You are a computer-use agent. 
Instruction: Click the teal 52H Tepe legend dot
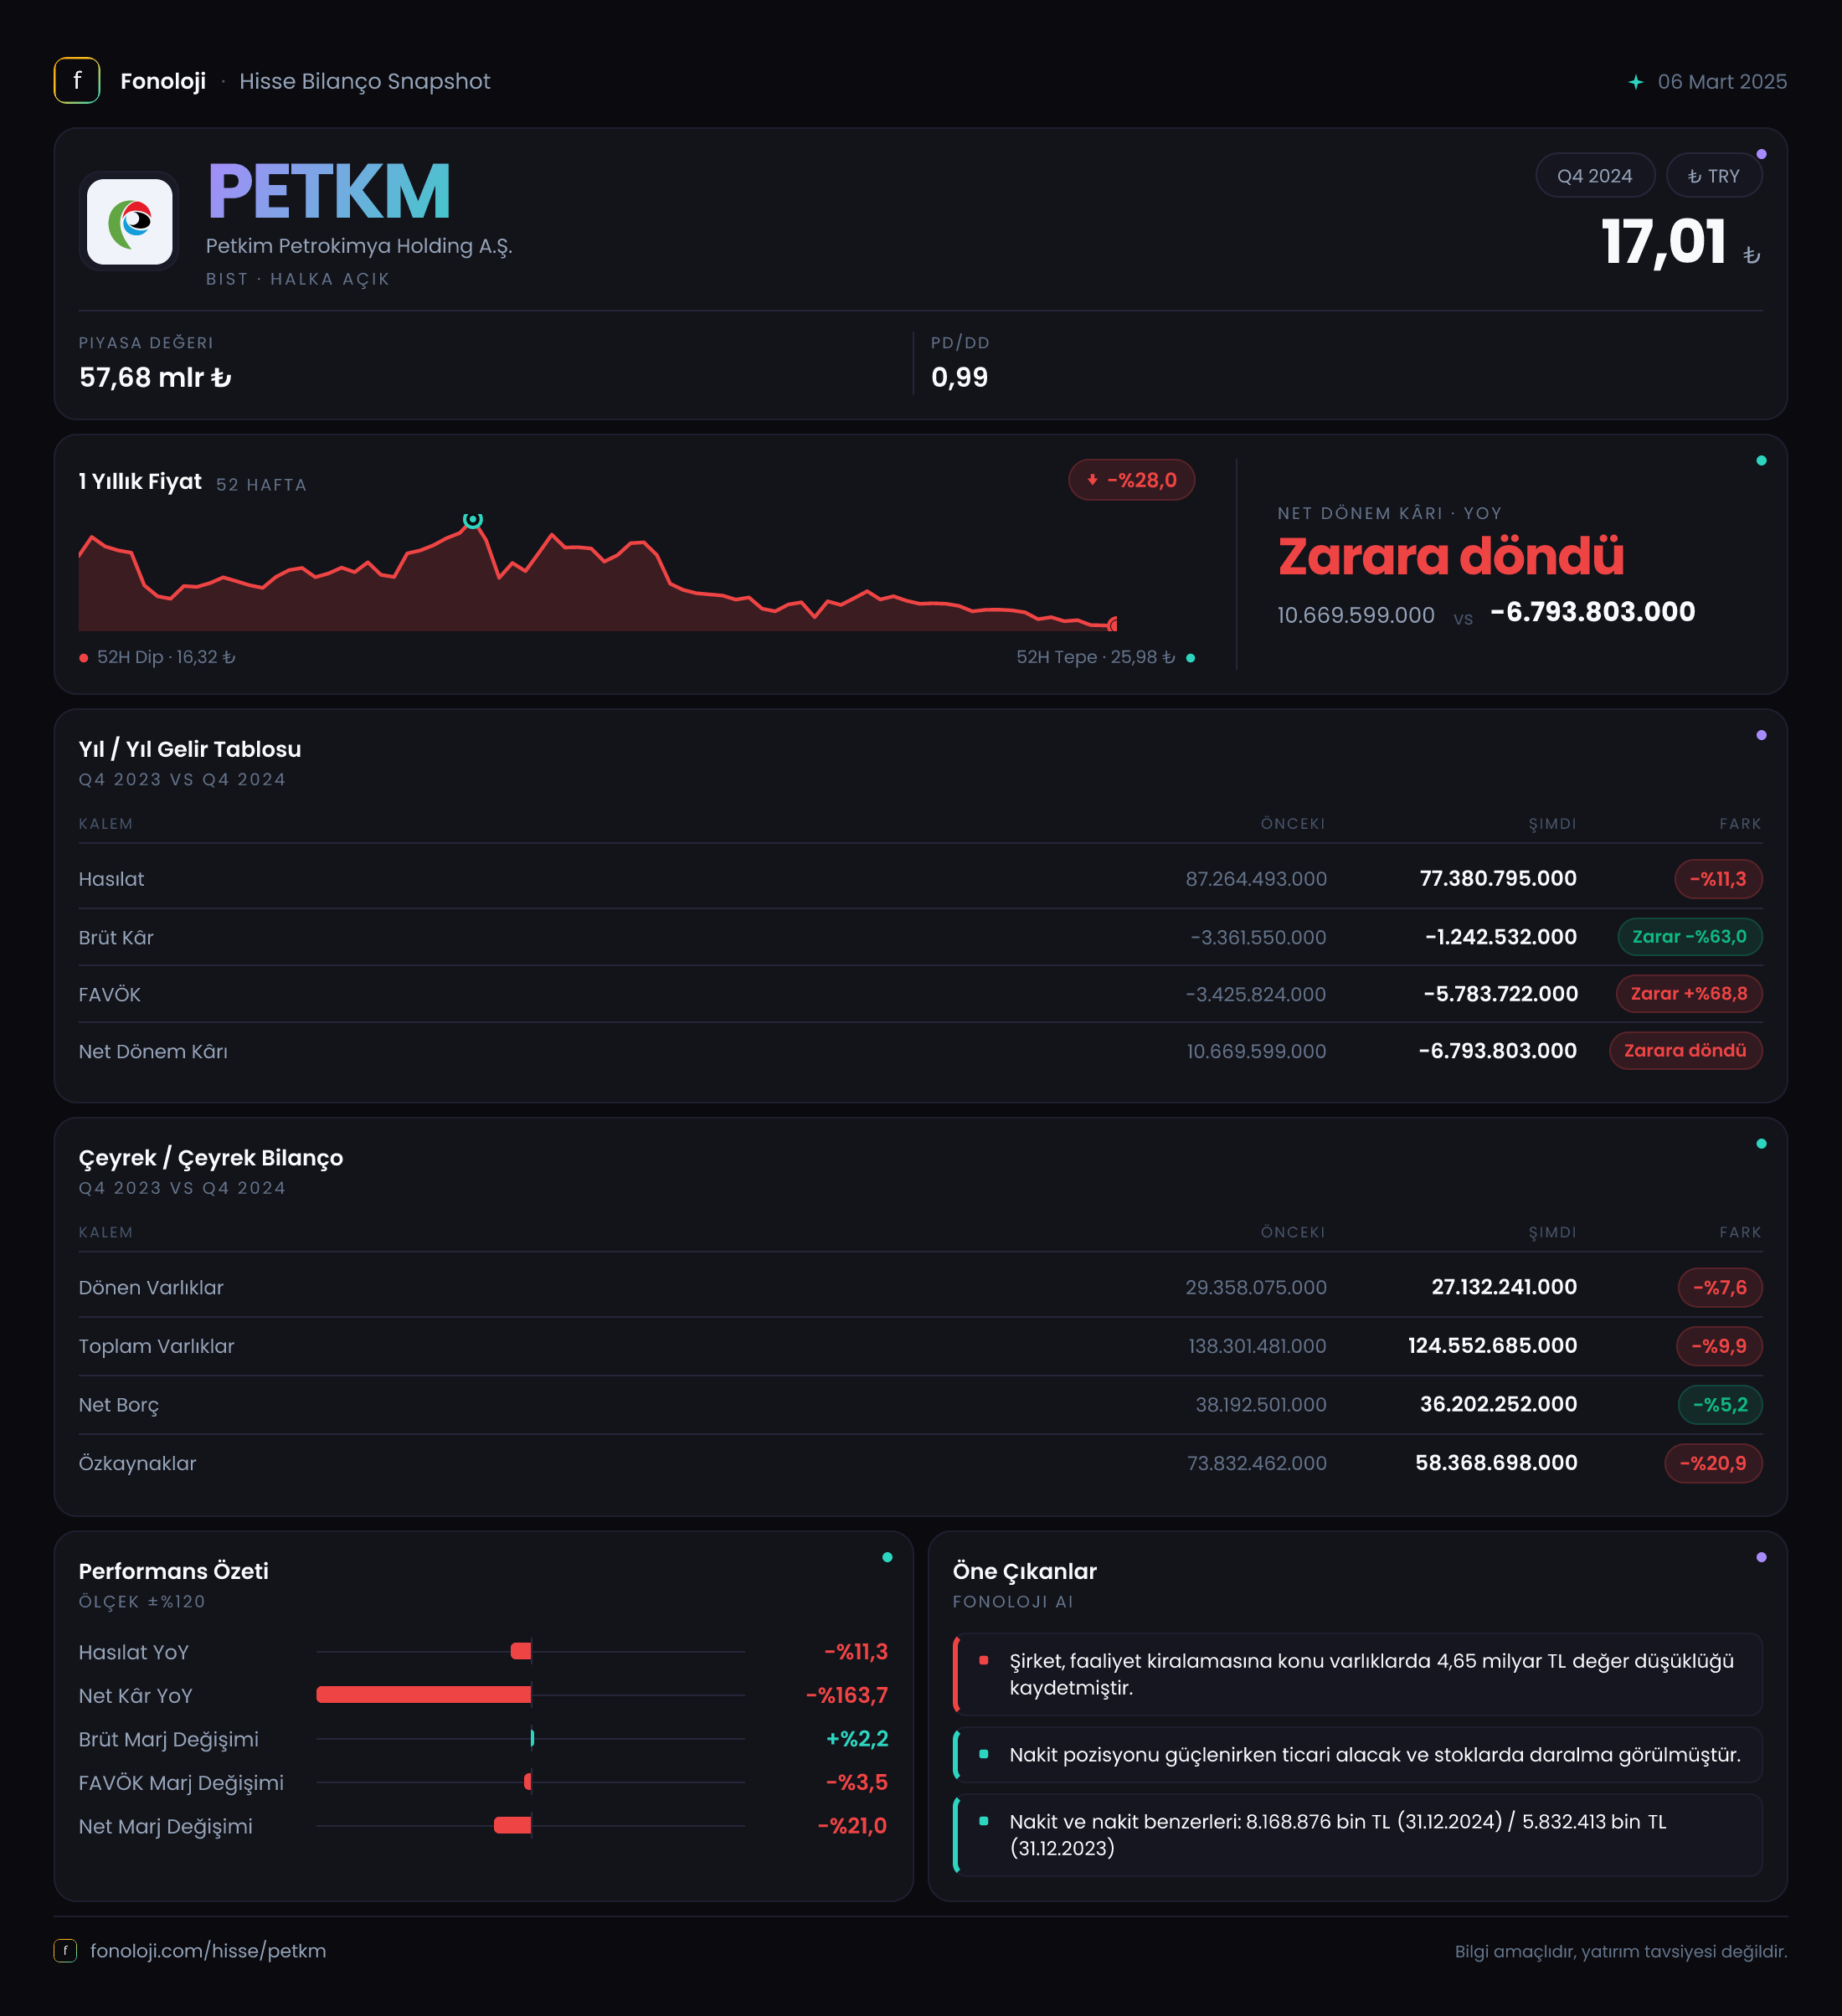tap(1190, 657)
